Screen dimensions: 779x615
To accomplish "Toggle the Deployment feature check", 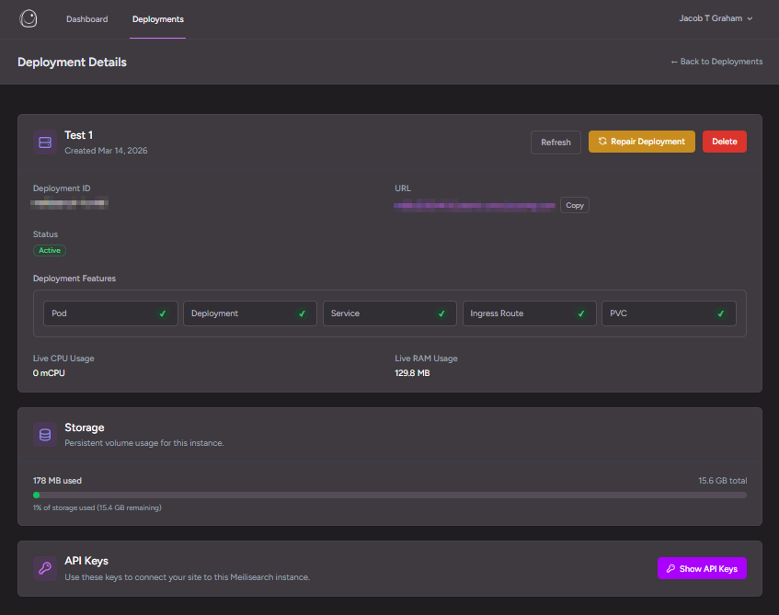I will [302, 313].
